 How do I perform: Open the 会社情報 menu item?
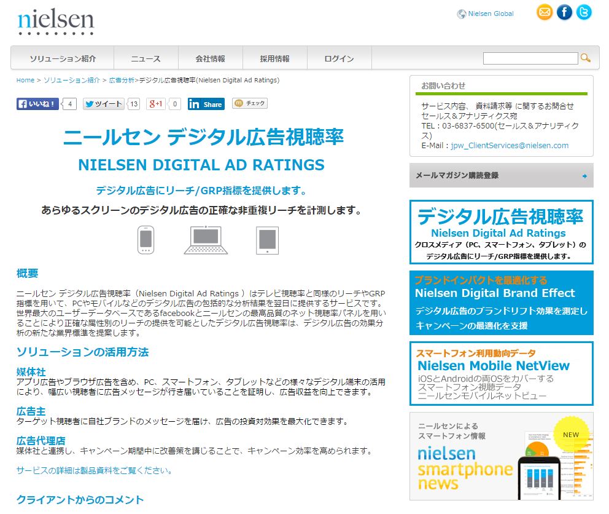[x=211, y=58]
